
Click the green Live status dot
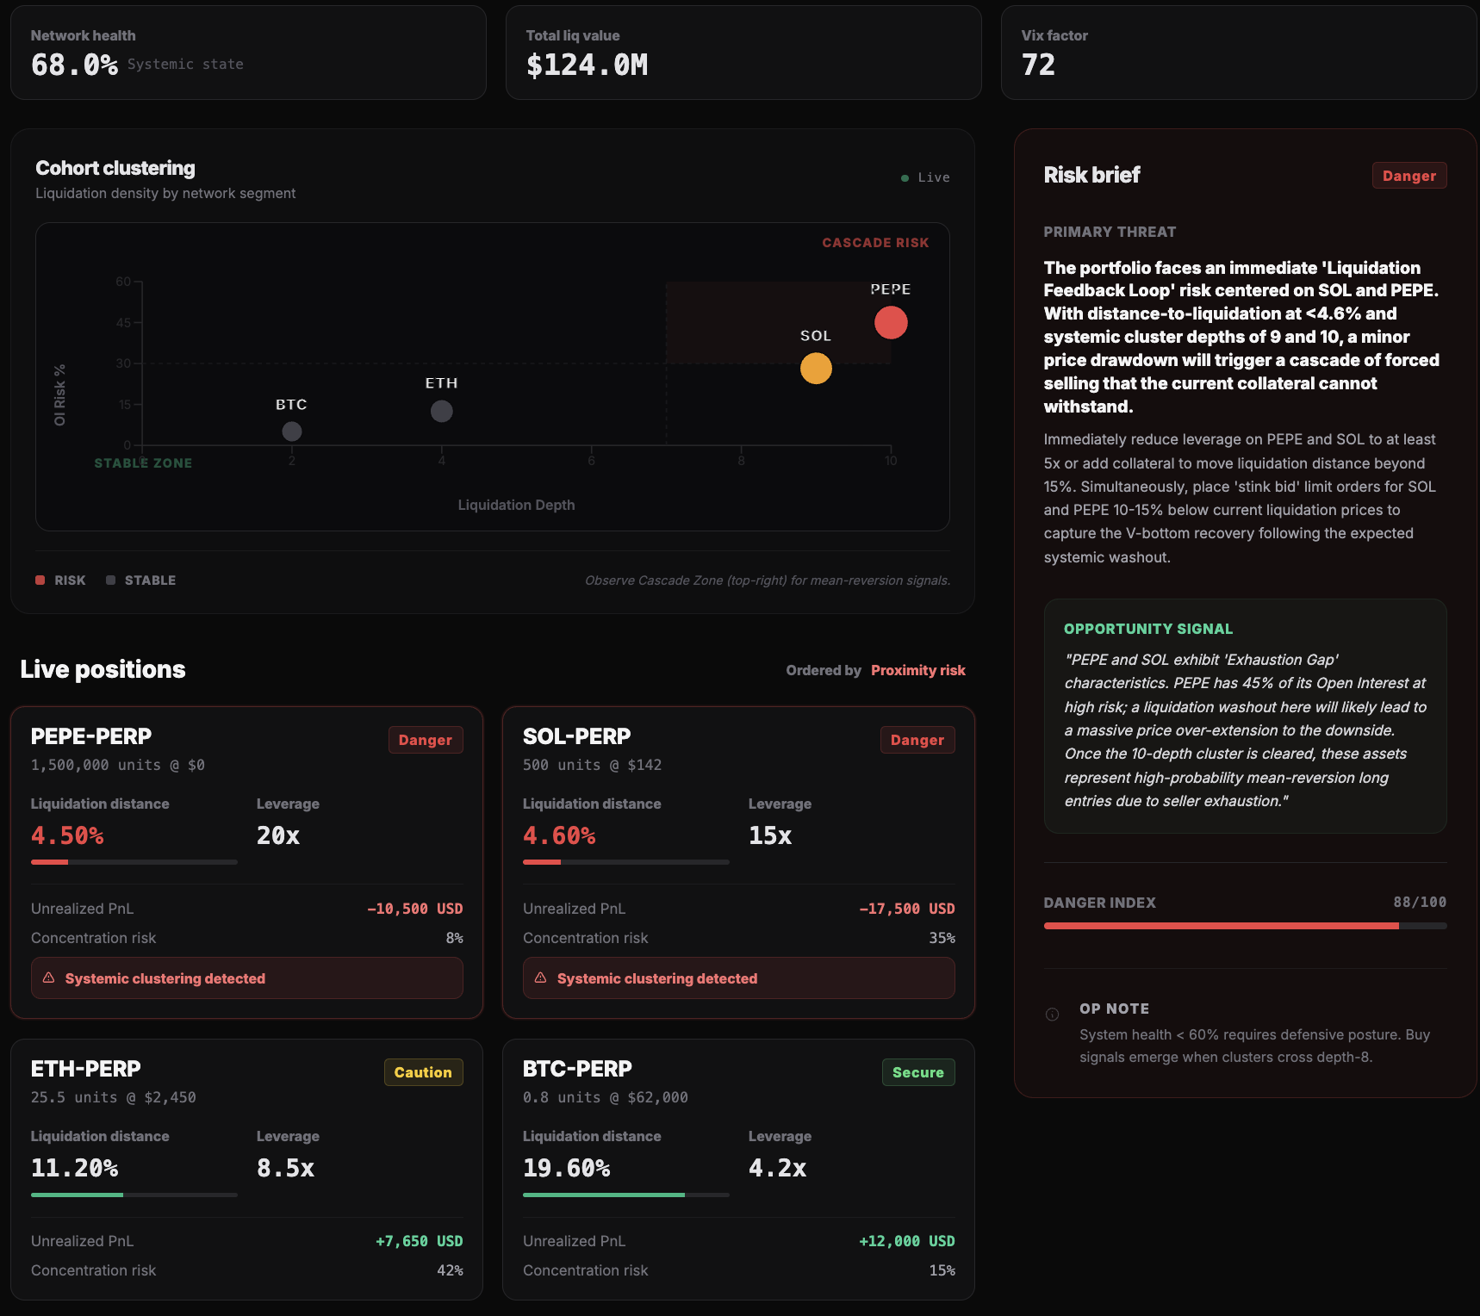click(x=905, y=178)
